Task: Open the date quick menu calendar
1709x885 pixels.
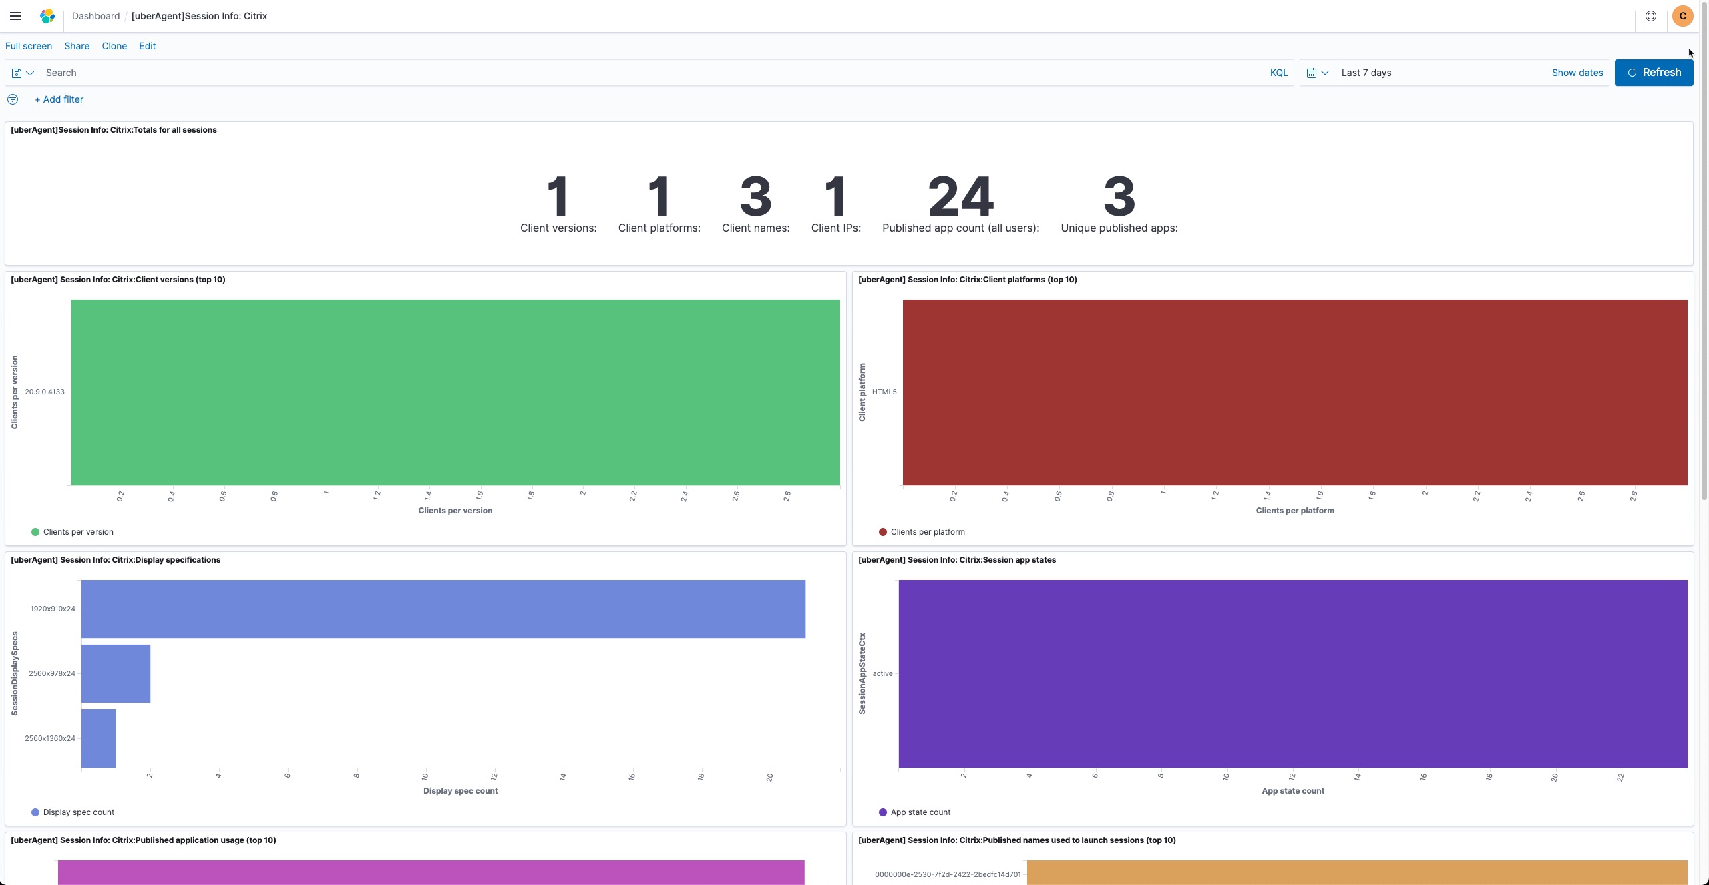Action: [x=1317, y=73]
